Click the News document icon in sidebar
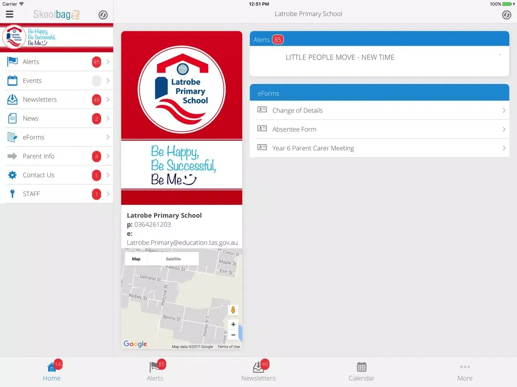Viewport: 517px width, 387px height. 13,118
